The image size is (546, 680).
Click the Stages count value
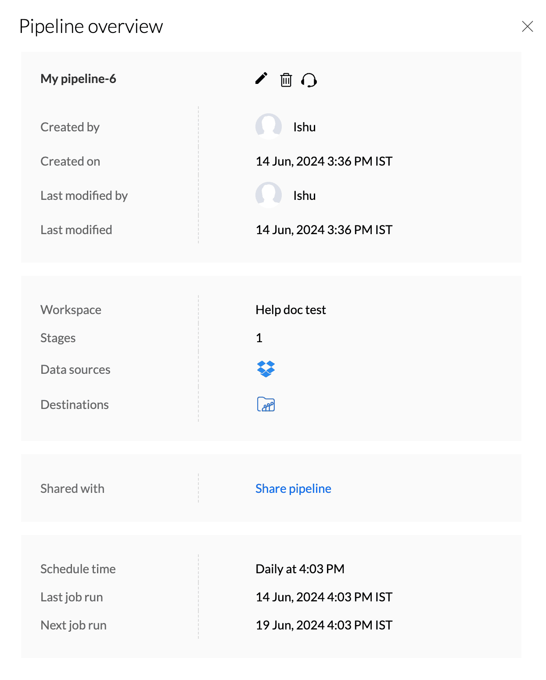click(259, 338)
